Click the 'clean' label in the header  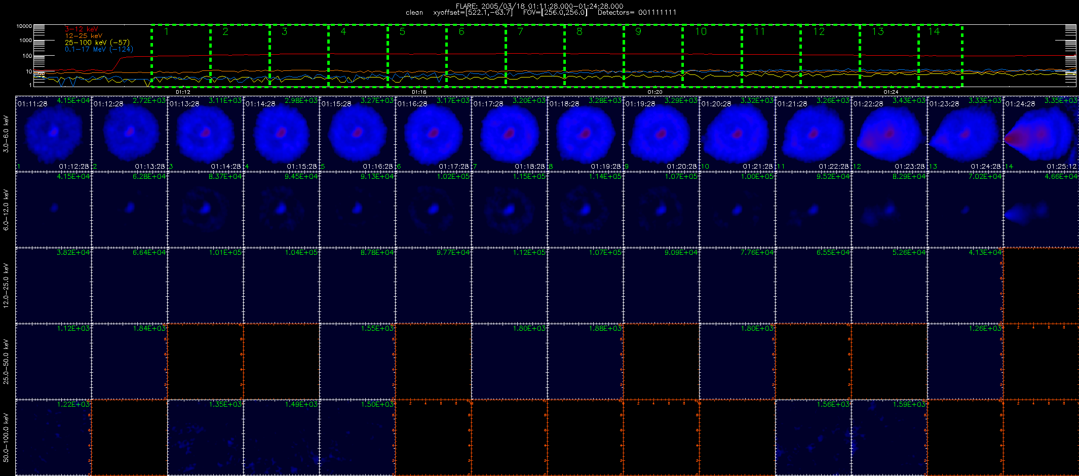point(414,13)
